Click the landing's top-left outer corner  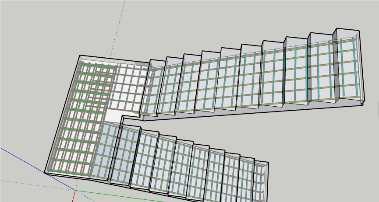(x=80, y=56)
